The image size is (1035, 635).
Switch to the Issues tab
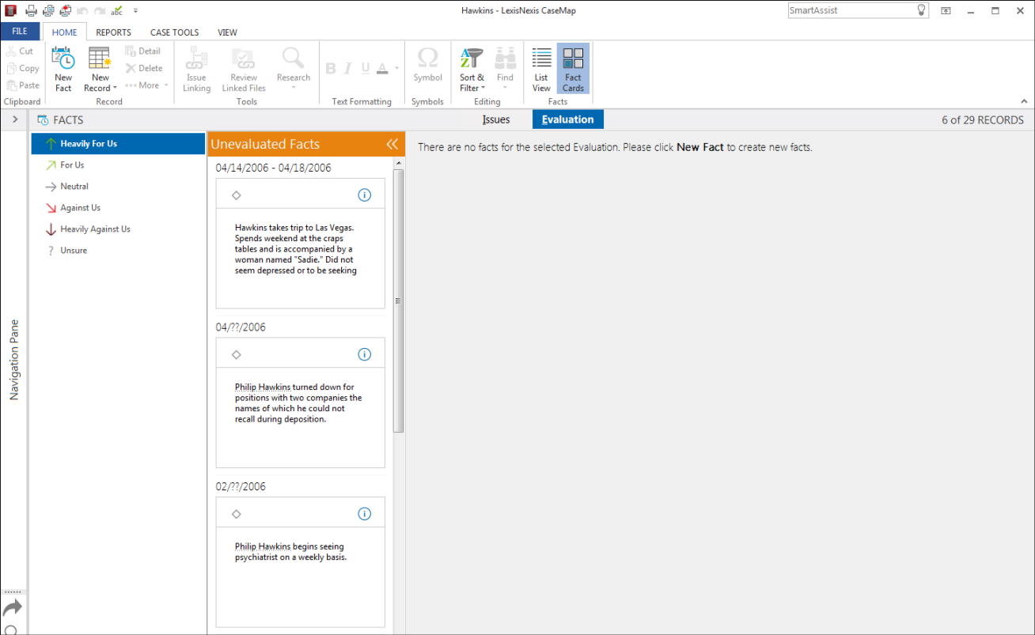pos(496,120)
